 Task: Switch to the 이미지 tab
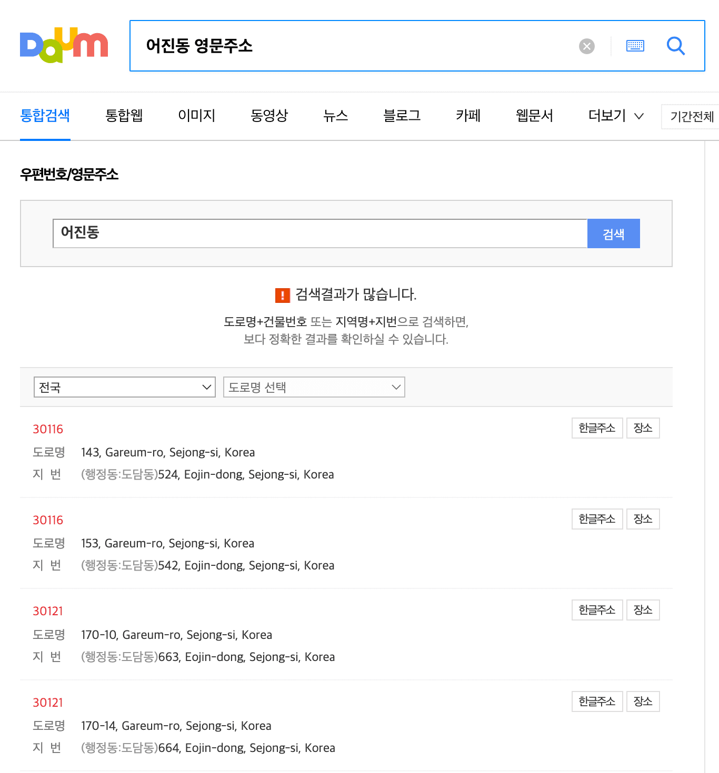[x=196, y=116]
